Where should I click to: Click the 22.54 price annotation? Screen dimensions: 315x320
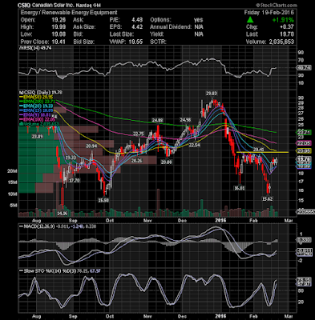[x=195, y=145]
